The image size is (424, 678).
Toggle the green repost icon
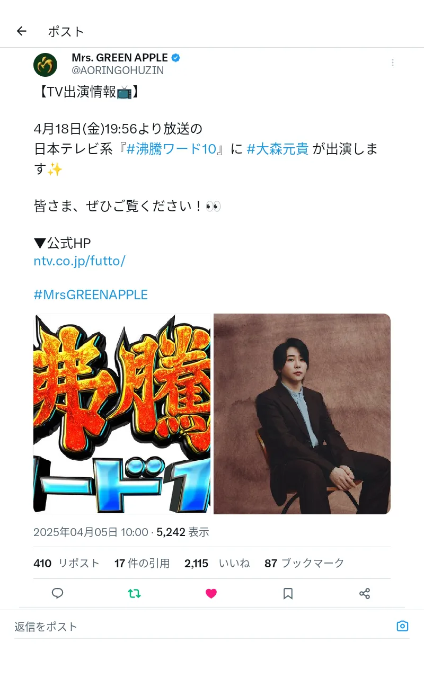(x=135, y=593)
